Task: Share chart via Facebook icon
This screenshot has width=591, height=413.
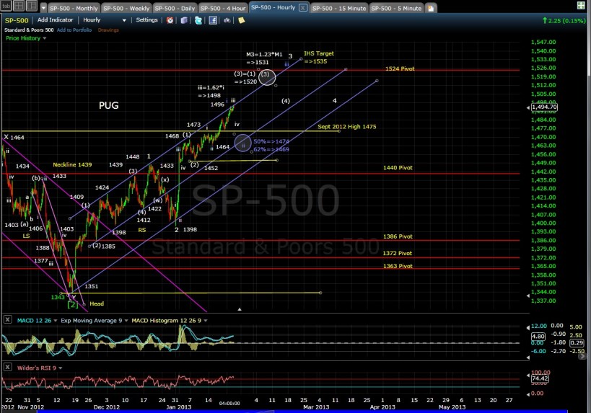Action: pos(213,20)
